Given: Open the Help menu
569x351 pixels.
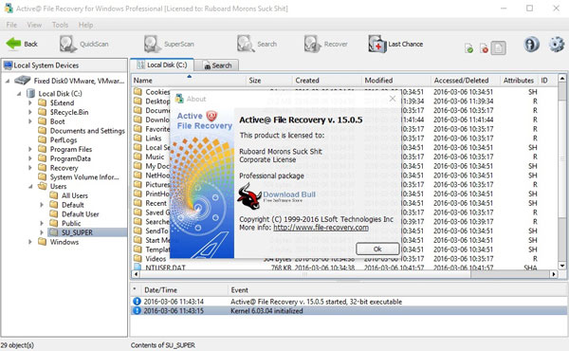Looking at the screenshot, I should (x=85, y=25).
